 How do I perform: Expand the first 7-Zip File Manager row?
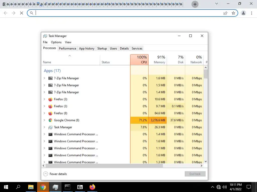point(44,78)
